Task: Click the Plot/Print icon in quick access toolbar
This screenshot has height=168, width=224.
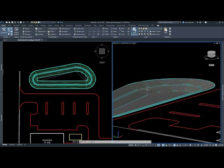Action: [21, 22]
